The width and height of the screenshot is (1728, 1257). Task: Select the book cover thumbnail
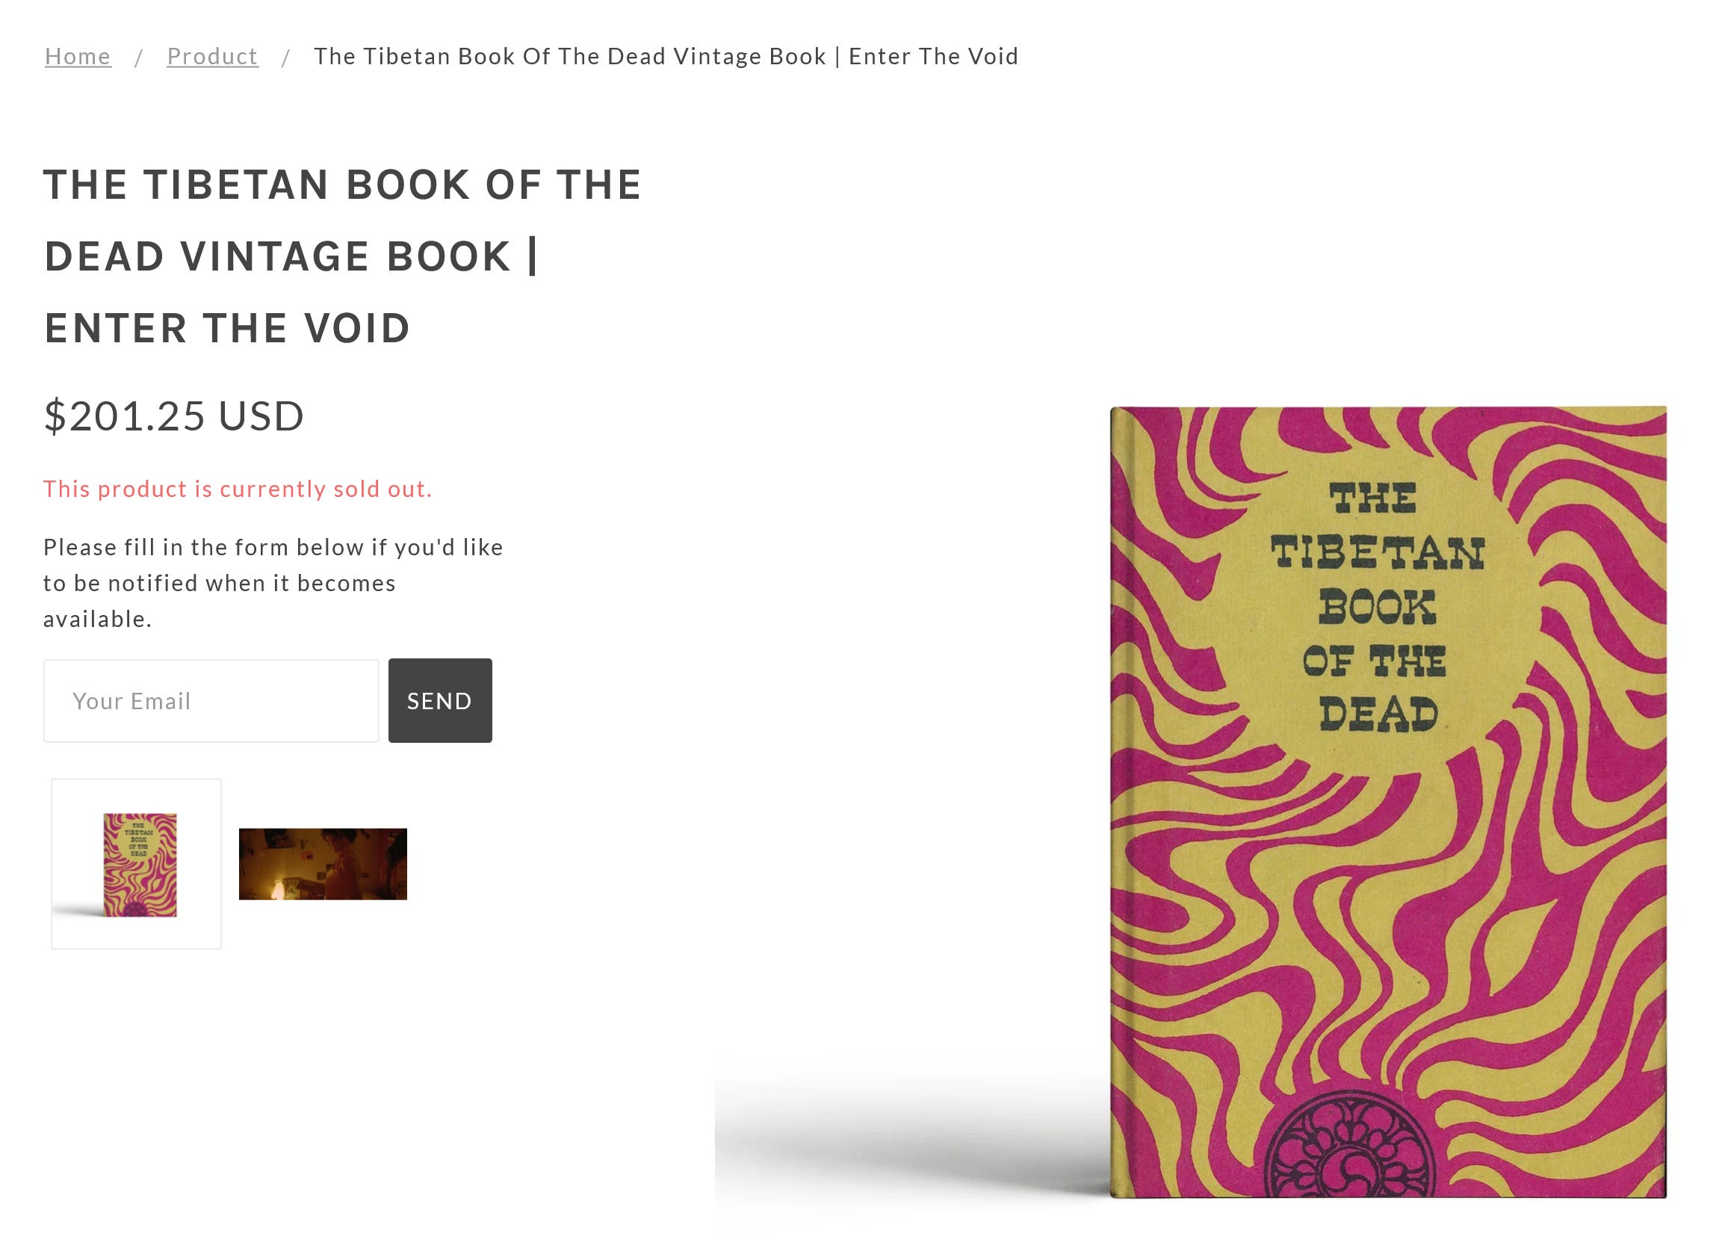coord(137,864)
